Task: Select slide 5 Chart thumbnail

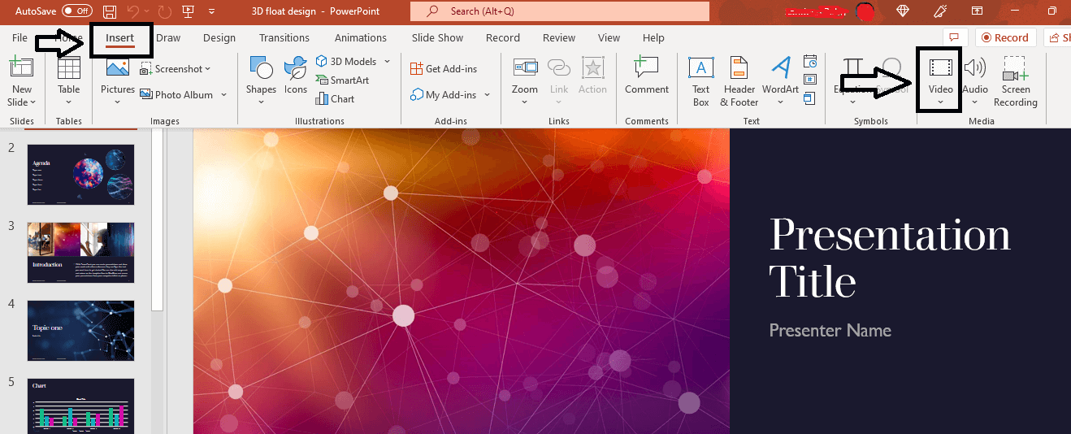Action: (x=80, y=406)
